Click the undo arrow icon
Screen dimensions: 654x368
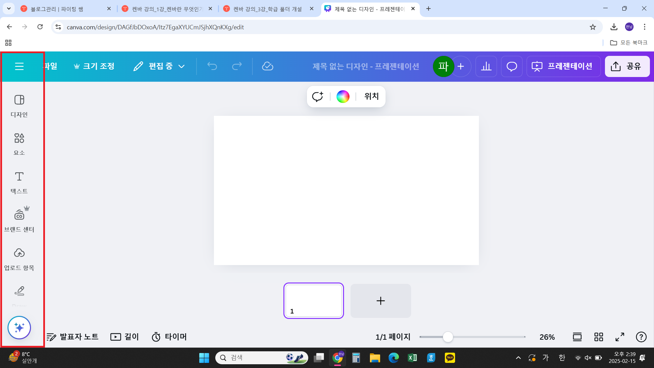[212, 66]
